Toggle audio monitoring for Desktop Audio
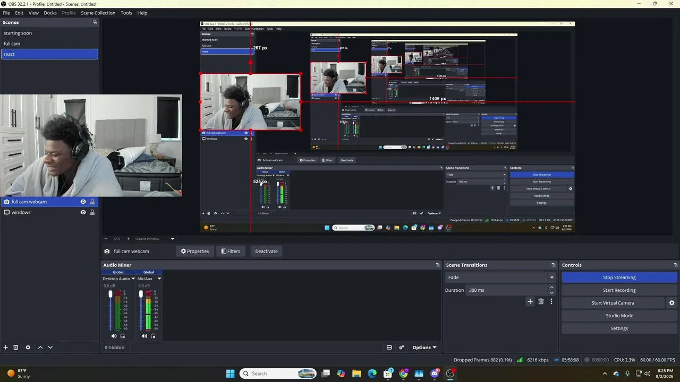Viewport: 680px width, 382px height. click(123, 336)
